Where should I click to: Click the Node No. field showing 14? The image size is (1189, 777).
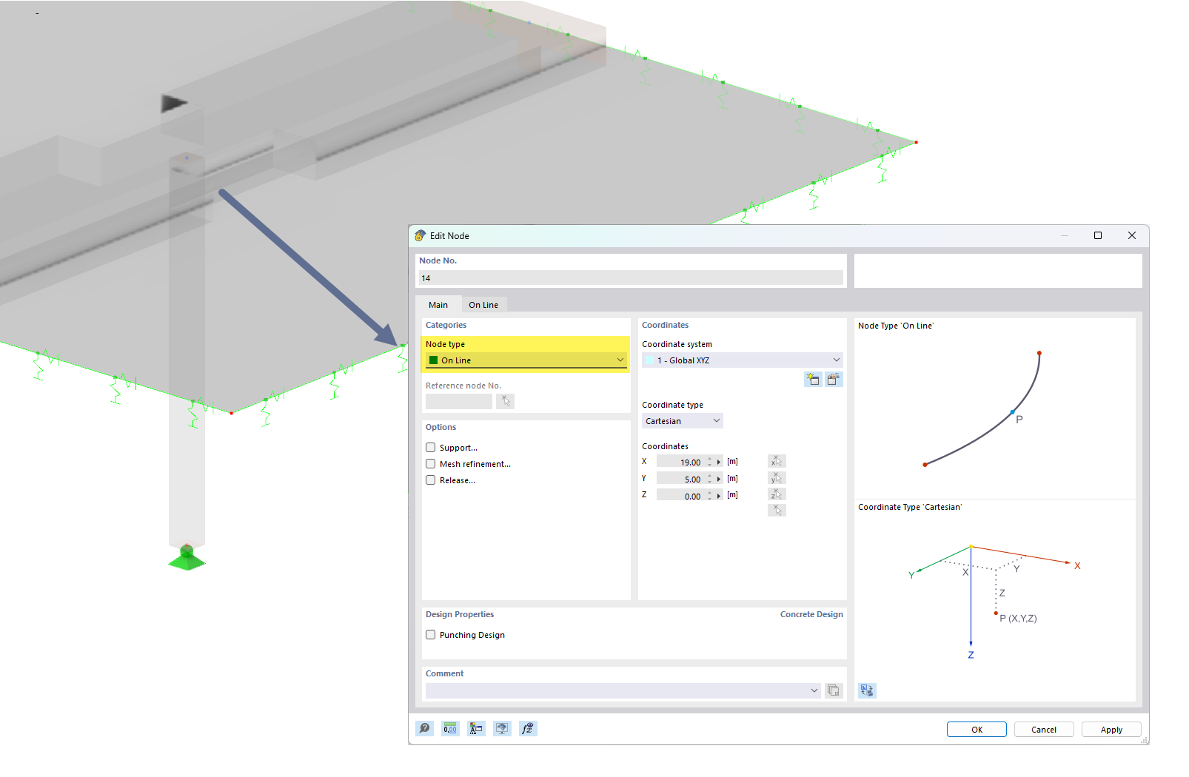click(631, 278)
